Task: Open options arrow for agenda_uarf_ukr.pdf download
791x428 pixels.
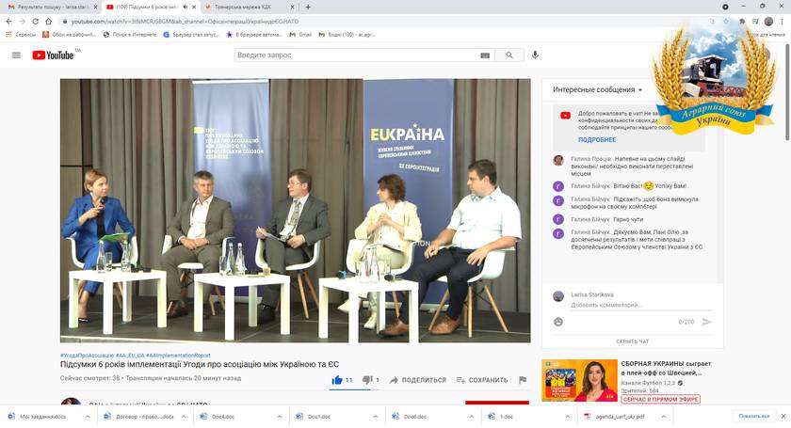Action: pos(663,417)
